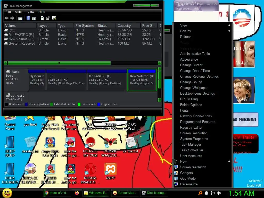264x198 pixels.
Task: Open the Action menu in Disk Management
Action: [19, 12]
